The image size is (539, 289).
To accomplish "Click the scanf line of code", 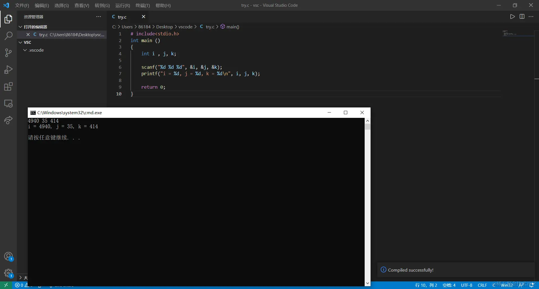I will [182, 67].
